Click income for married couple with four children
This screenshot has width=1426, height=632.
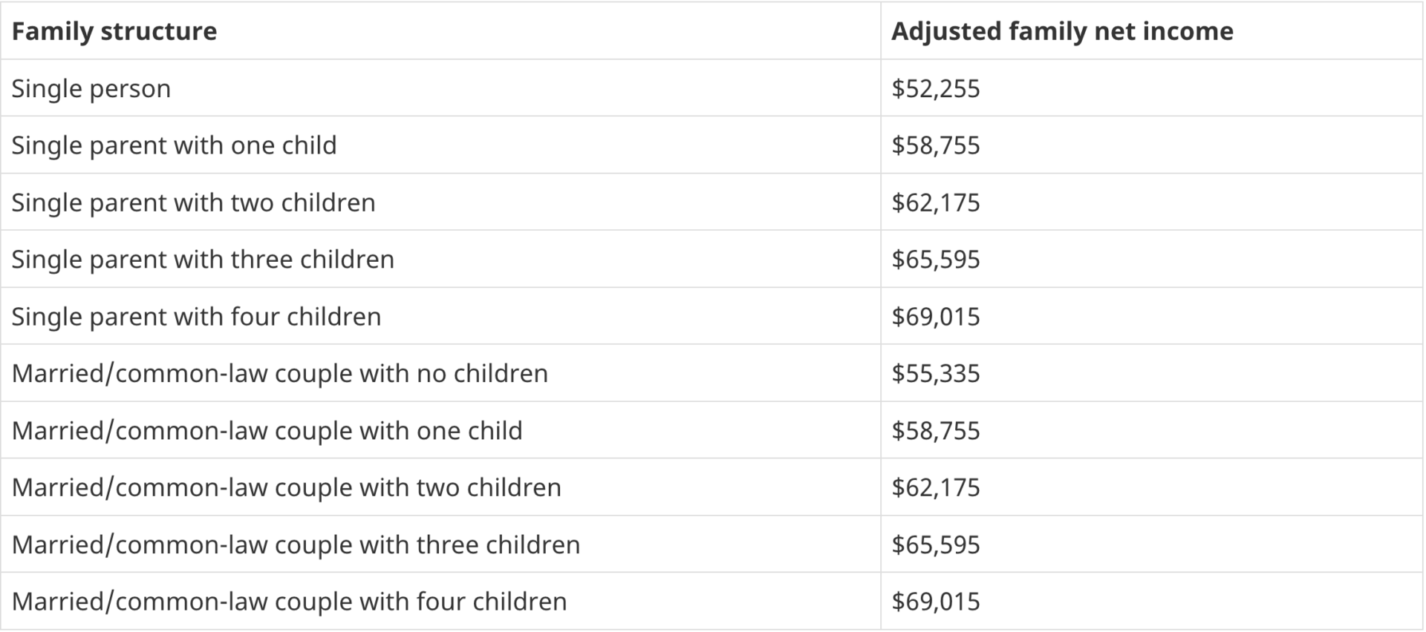(x=936, y=602)
